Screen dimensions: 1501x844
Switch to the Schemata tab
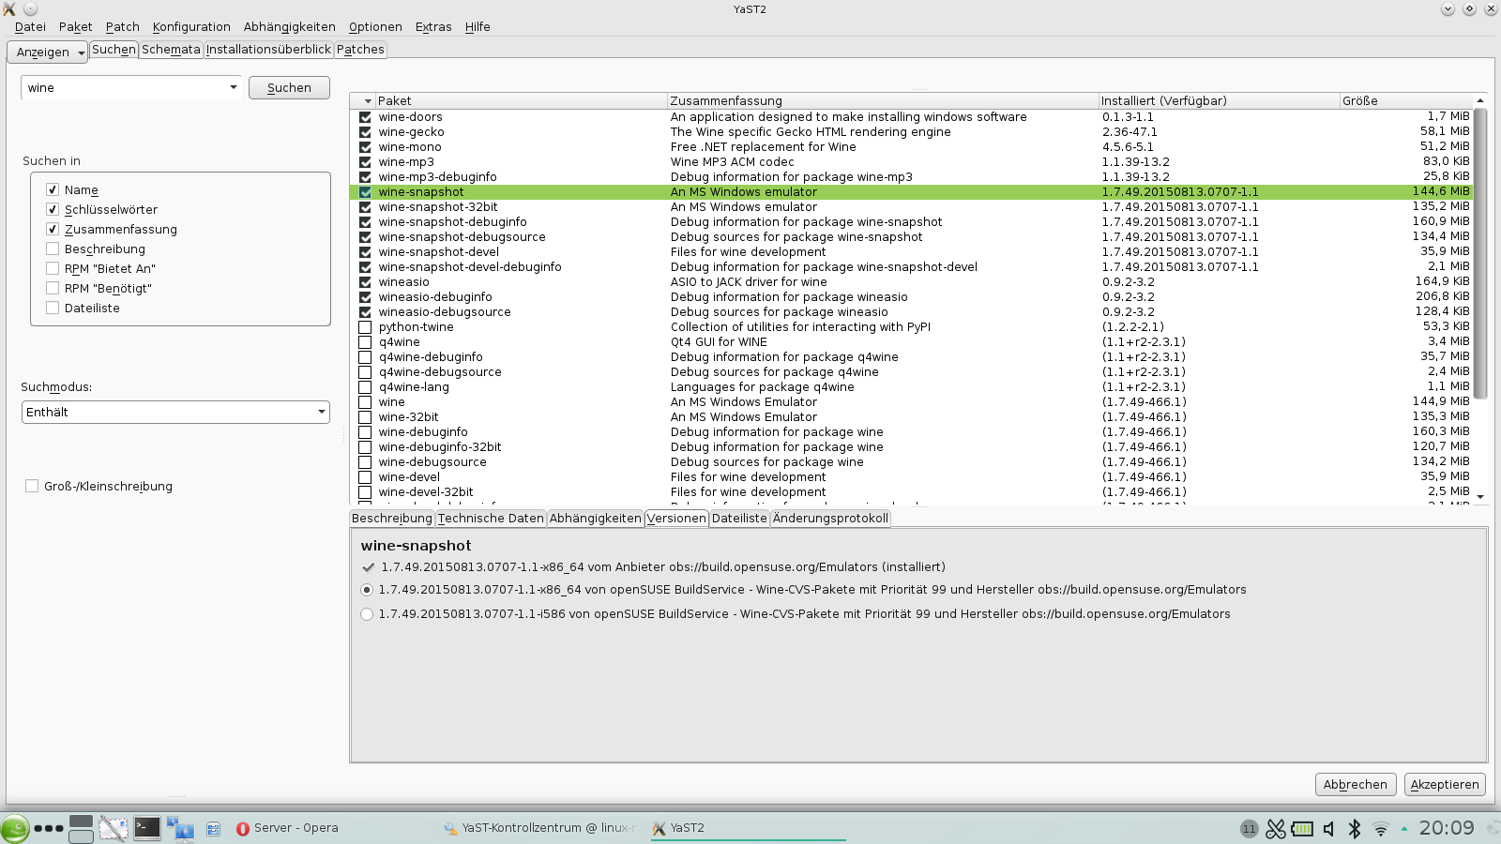tap(171, 50)
